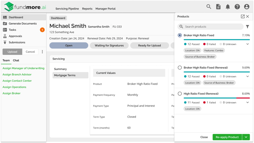Click the Cancel button
This screenshot has height=143, width=254.
[30, 52]
